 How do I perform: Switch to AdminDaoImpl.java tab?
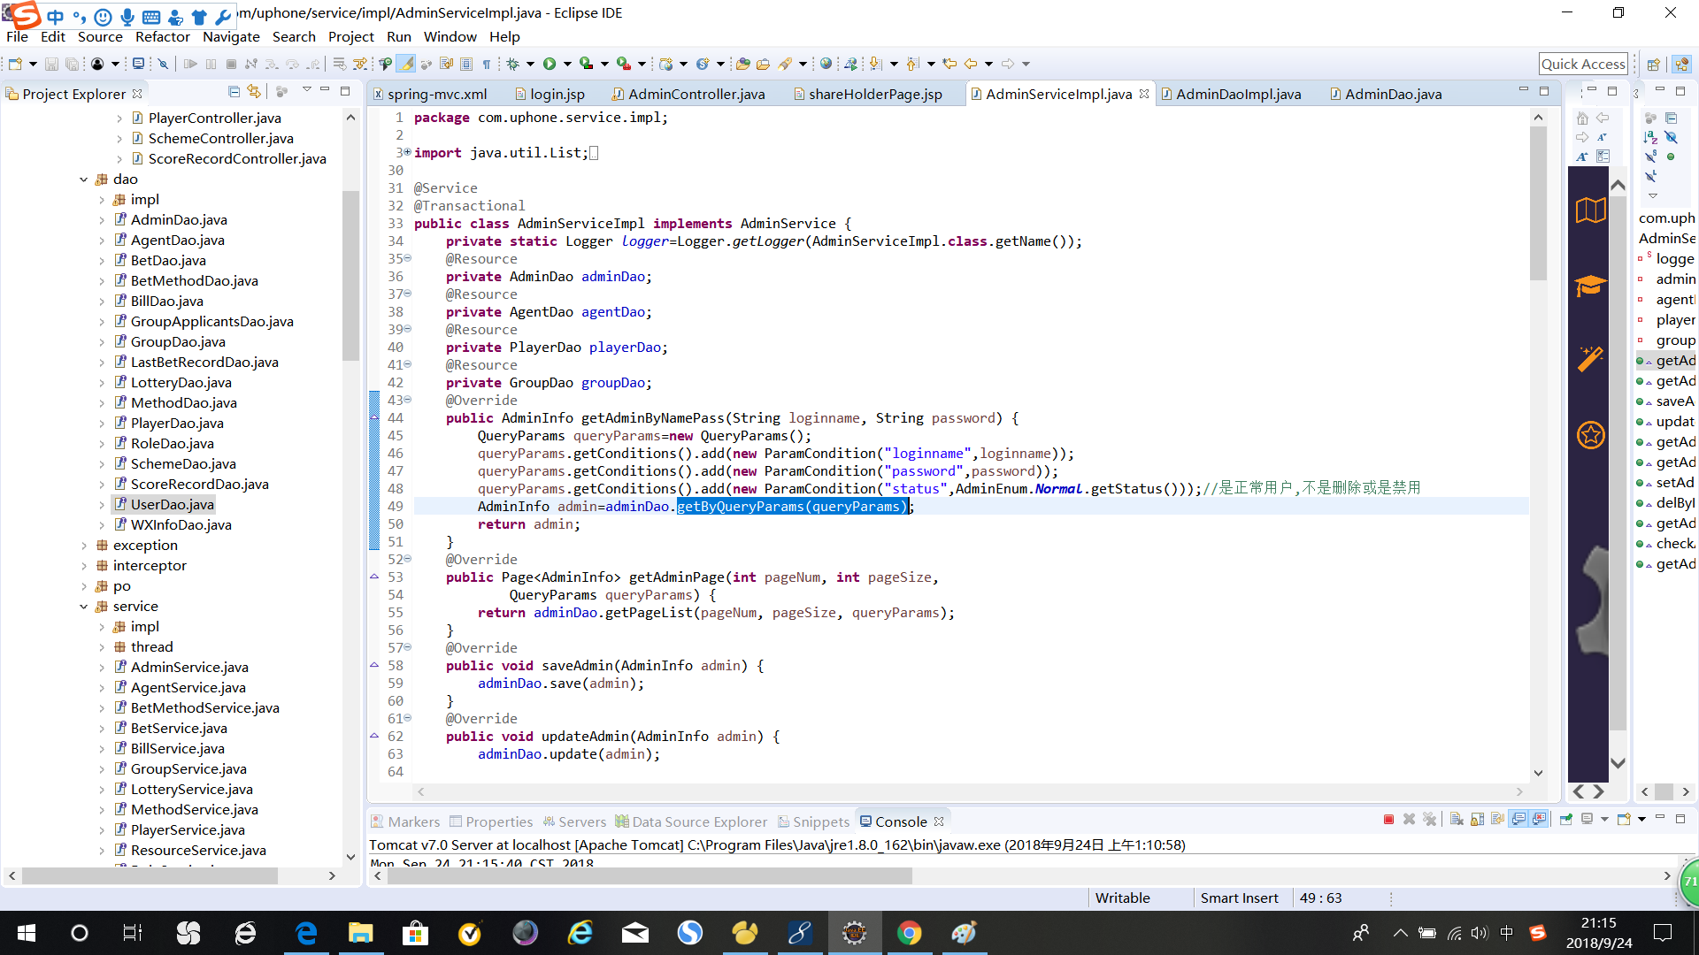point(1230,94)
